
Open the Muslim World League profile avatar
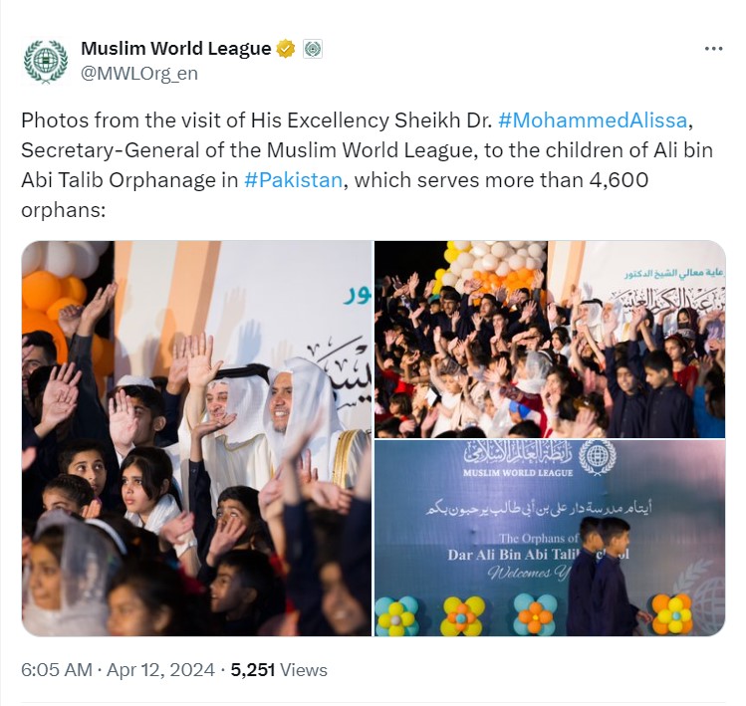[46, 61]
